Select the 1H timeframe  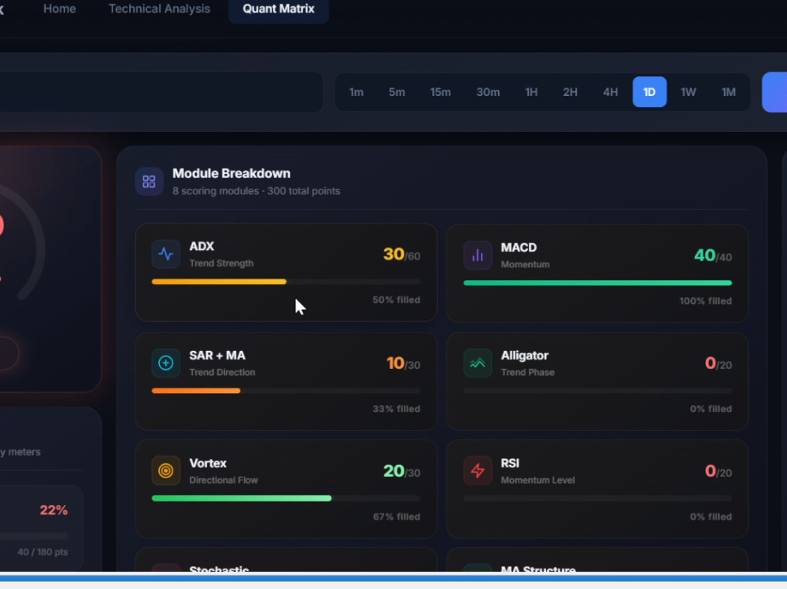[531, 92]
